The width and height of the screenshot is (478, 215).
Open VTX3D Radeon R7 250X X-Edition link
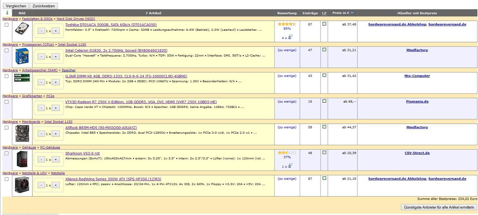point(141,102)
